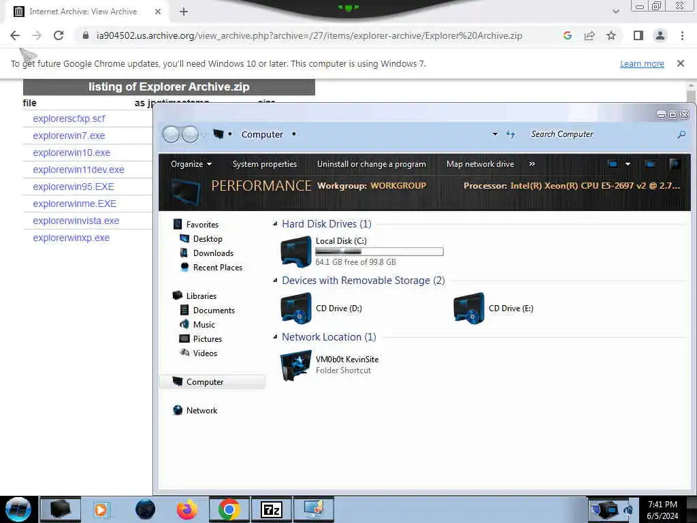This screenshot has width=697, height=523.
Task: Refresh the Explorer Computer view
Action: pyautogui.click(x=510, y=134)
